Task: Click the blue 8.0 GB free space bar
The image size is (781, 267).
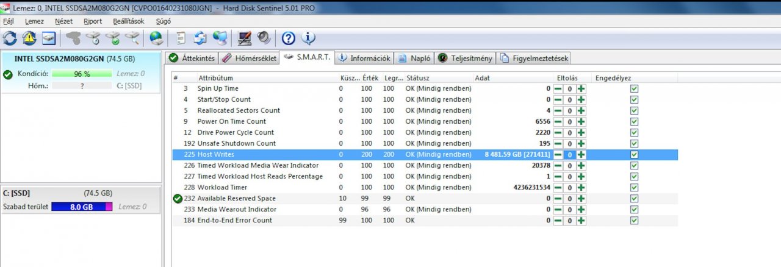Action: (82, 207)
